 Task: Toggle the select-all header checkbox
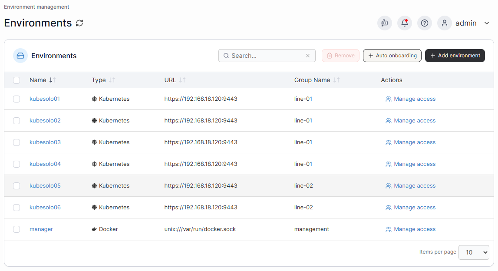tap(16, 80)
